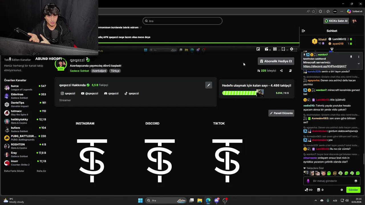Open @qaqazzi YouTube link
365x205 pixels.
(90, 93)
